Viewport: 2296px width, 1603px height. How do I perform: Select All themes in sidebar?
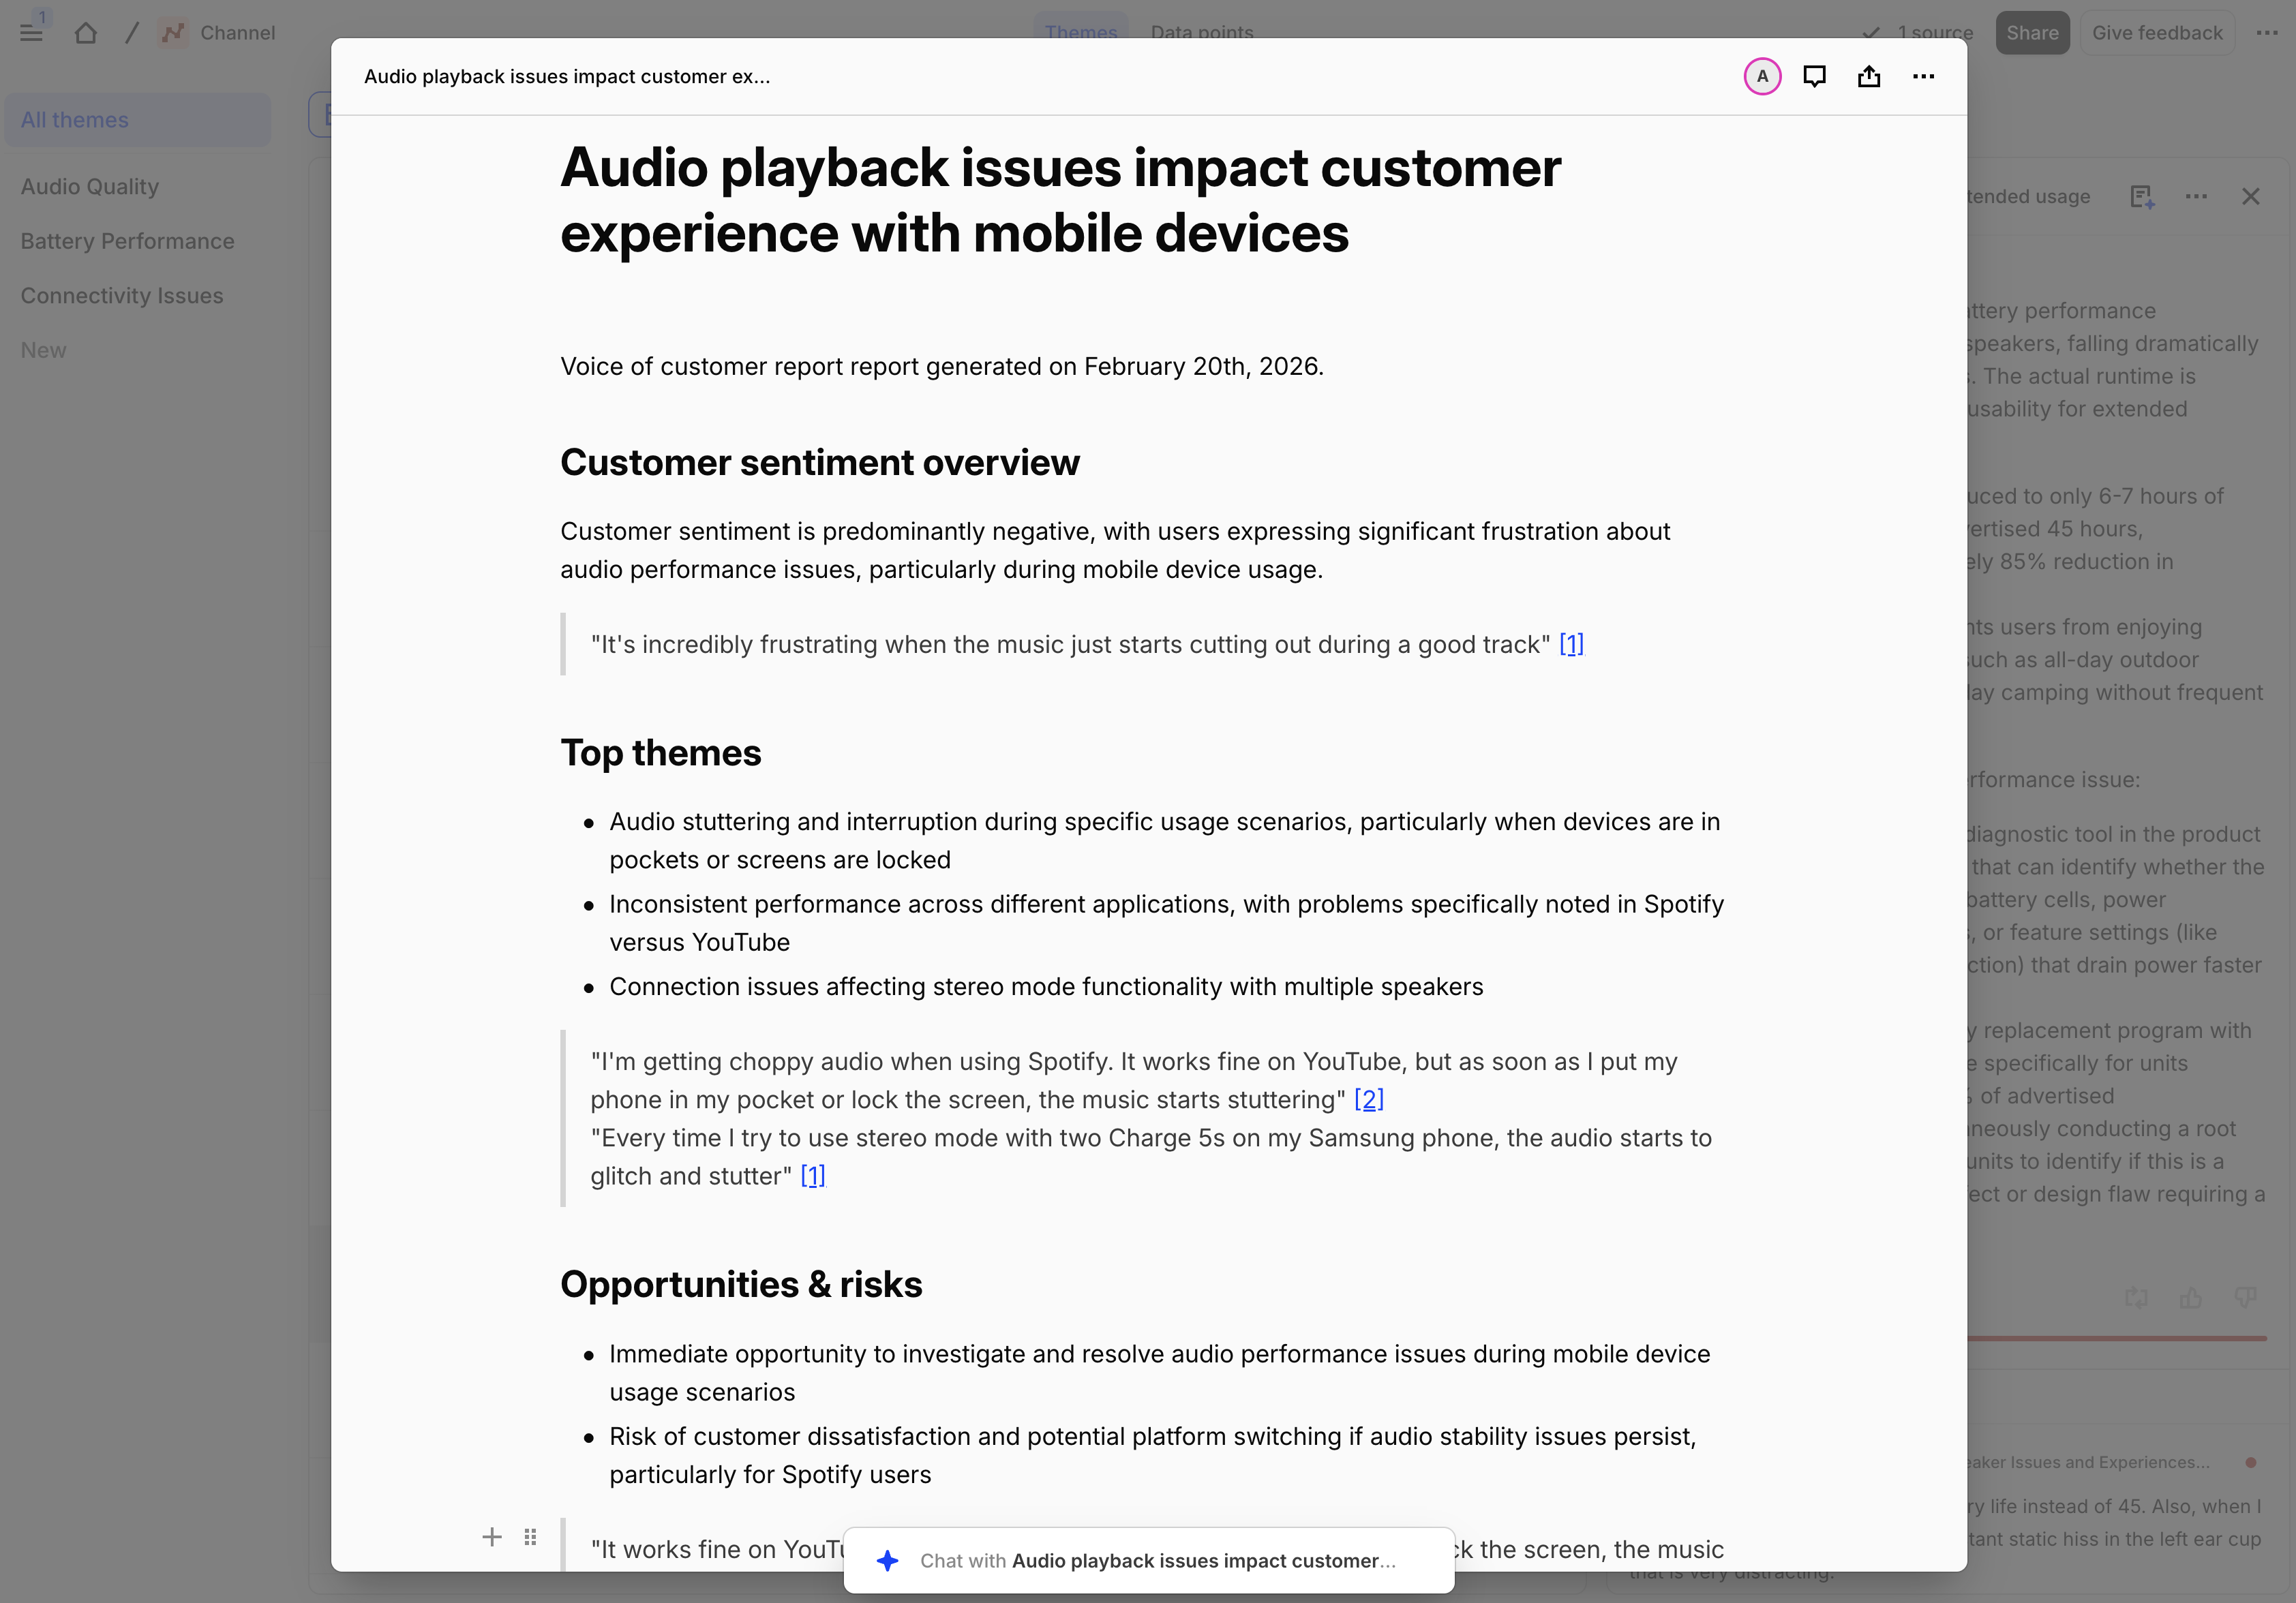coord(138,120)
